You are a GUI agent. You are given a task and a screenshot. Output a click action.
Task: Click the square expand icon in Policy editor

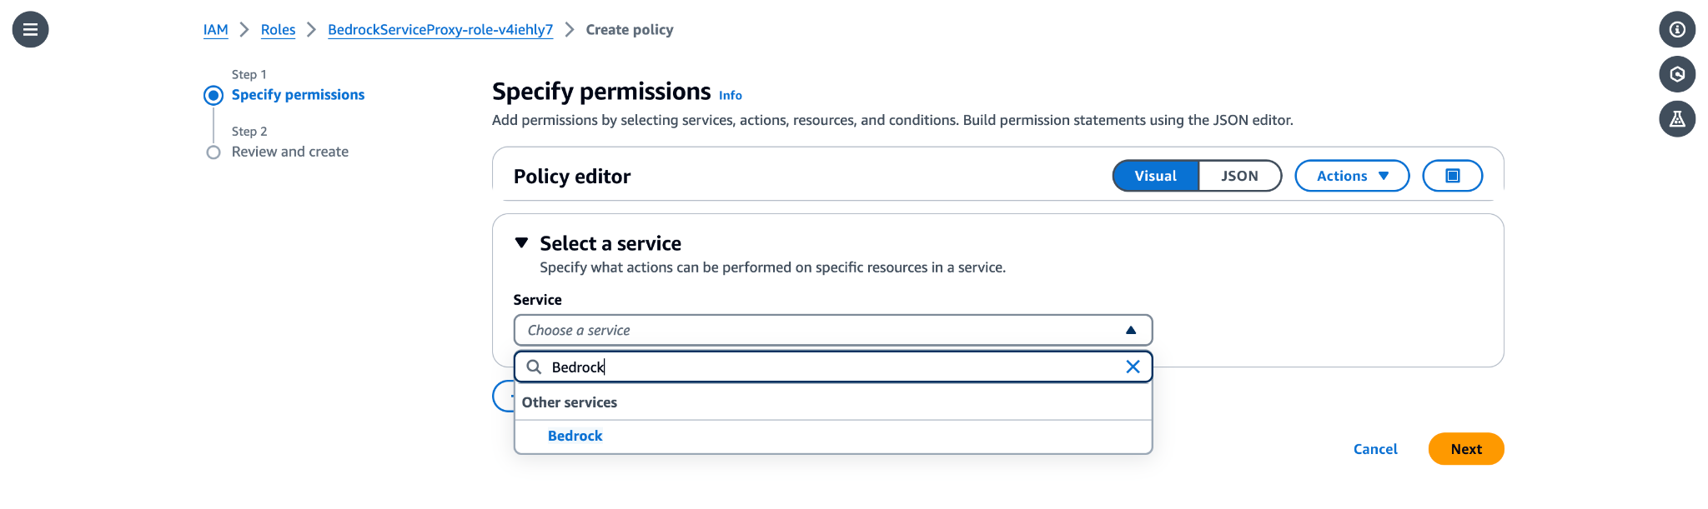click(1452, 176)
